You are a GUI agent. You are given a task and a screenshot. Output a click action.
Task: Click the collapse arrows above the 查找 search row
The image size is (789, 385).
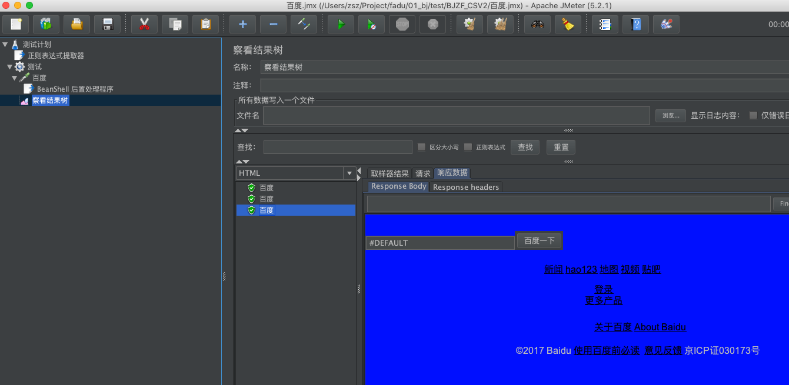[x=242, y=130]
